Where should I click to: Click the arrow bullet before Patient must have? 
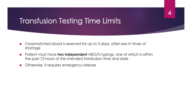pyautogui.click(x=21, y=55)
